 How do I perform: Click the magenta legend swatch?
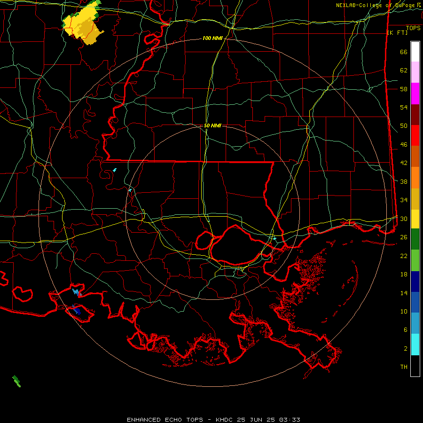[x=415, y=94]
